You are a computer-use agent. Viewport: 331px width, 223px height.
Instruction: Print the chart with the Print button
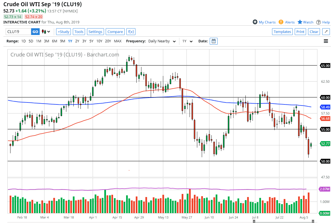click(300, 32)
